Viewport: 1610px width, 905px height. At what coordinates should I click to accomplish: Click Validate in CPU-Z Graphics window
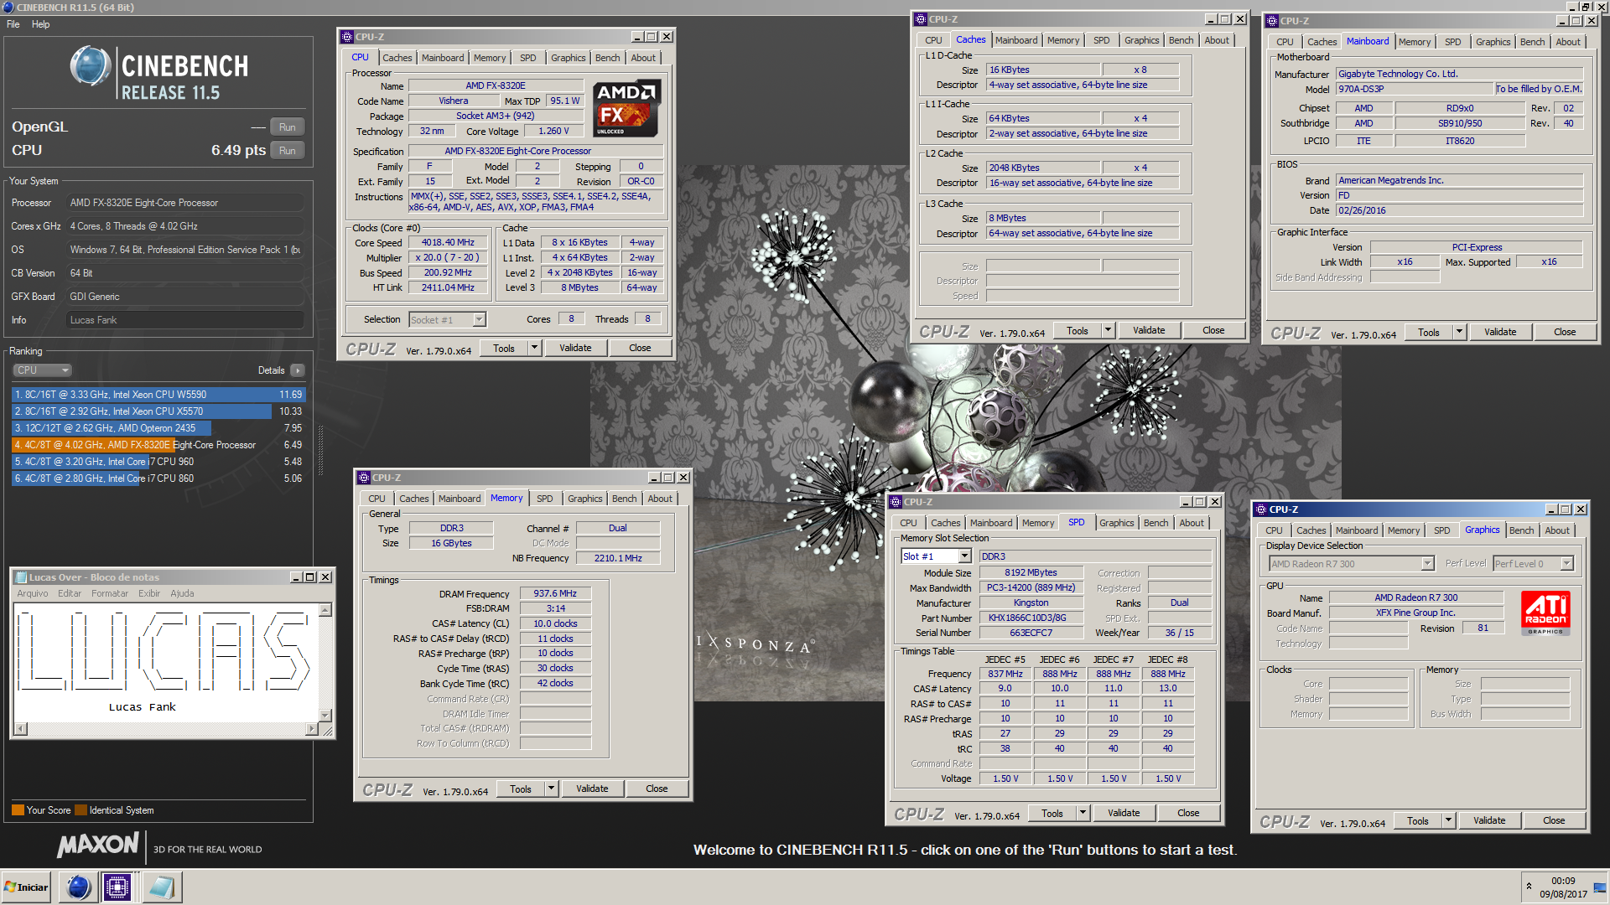[1489, 821]
